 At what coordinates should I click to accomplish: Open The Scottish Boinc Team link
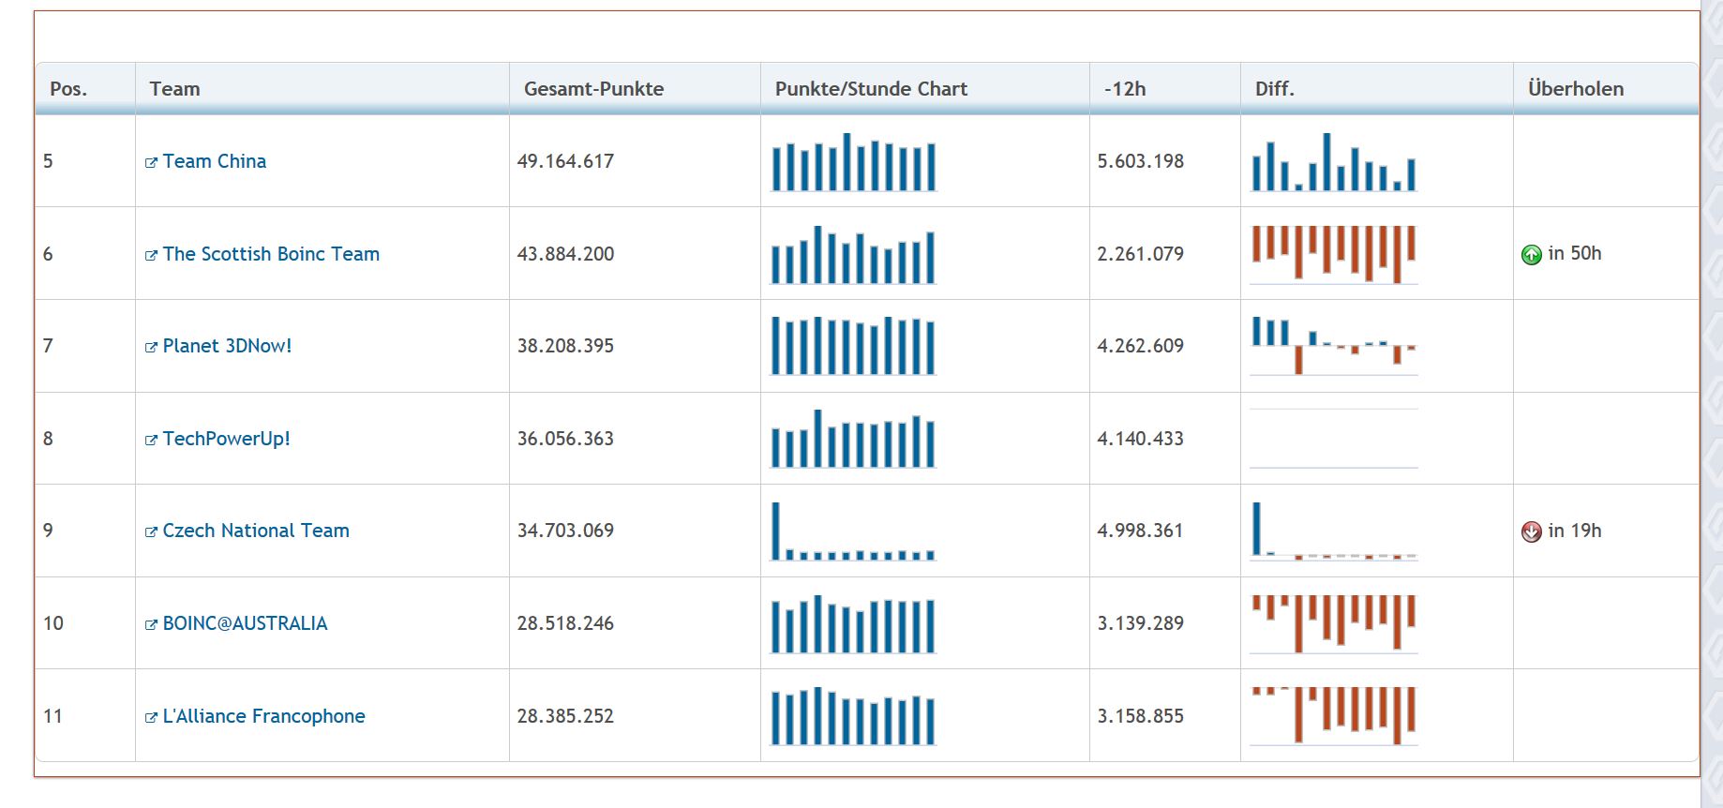click(271, 254)
